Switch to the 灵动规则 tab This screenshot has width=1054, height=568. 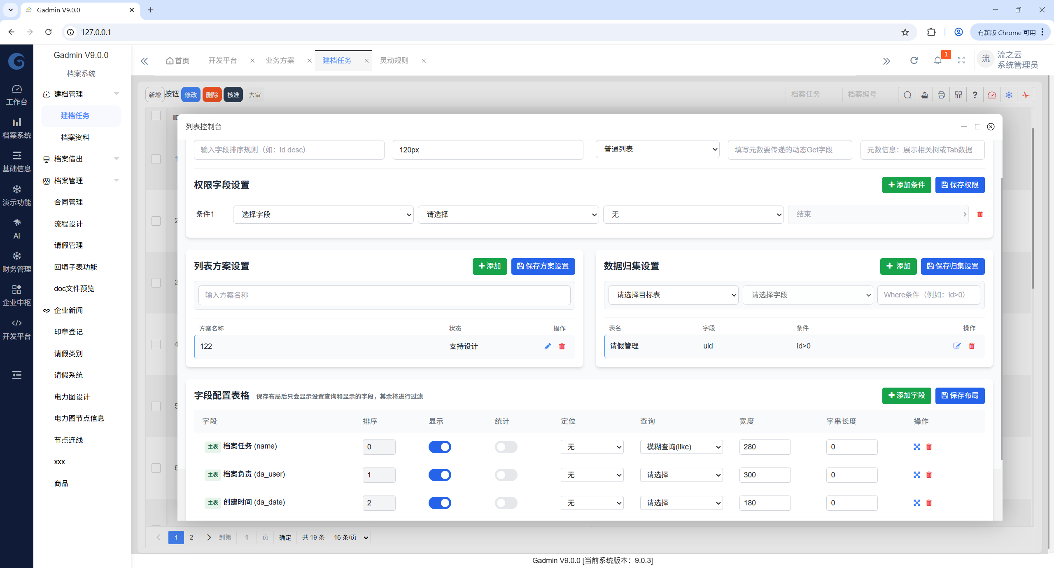pos(394,61)
